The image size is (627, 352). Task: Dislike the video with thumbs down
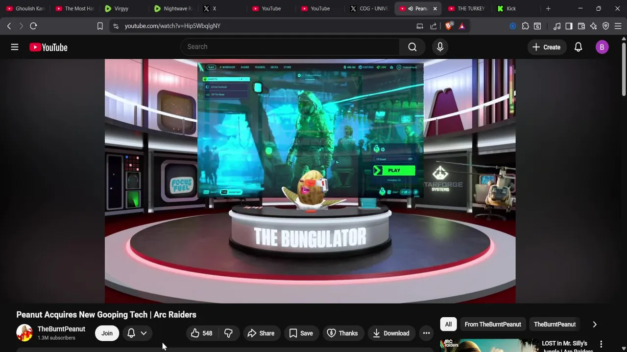coord(228,333)
